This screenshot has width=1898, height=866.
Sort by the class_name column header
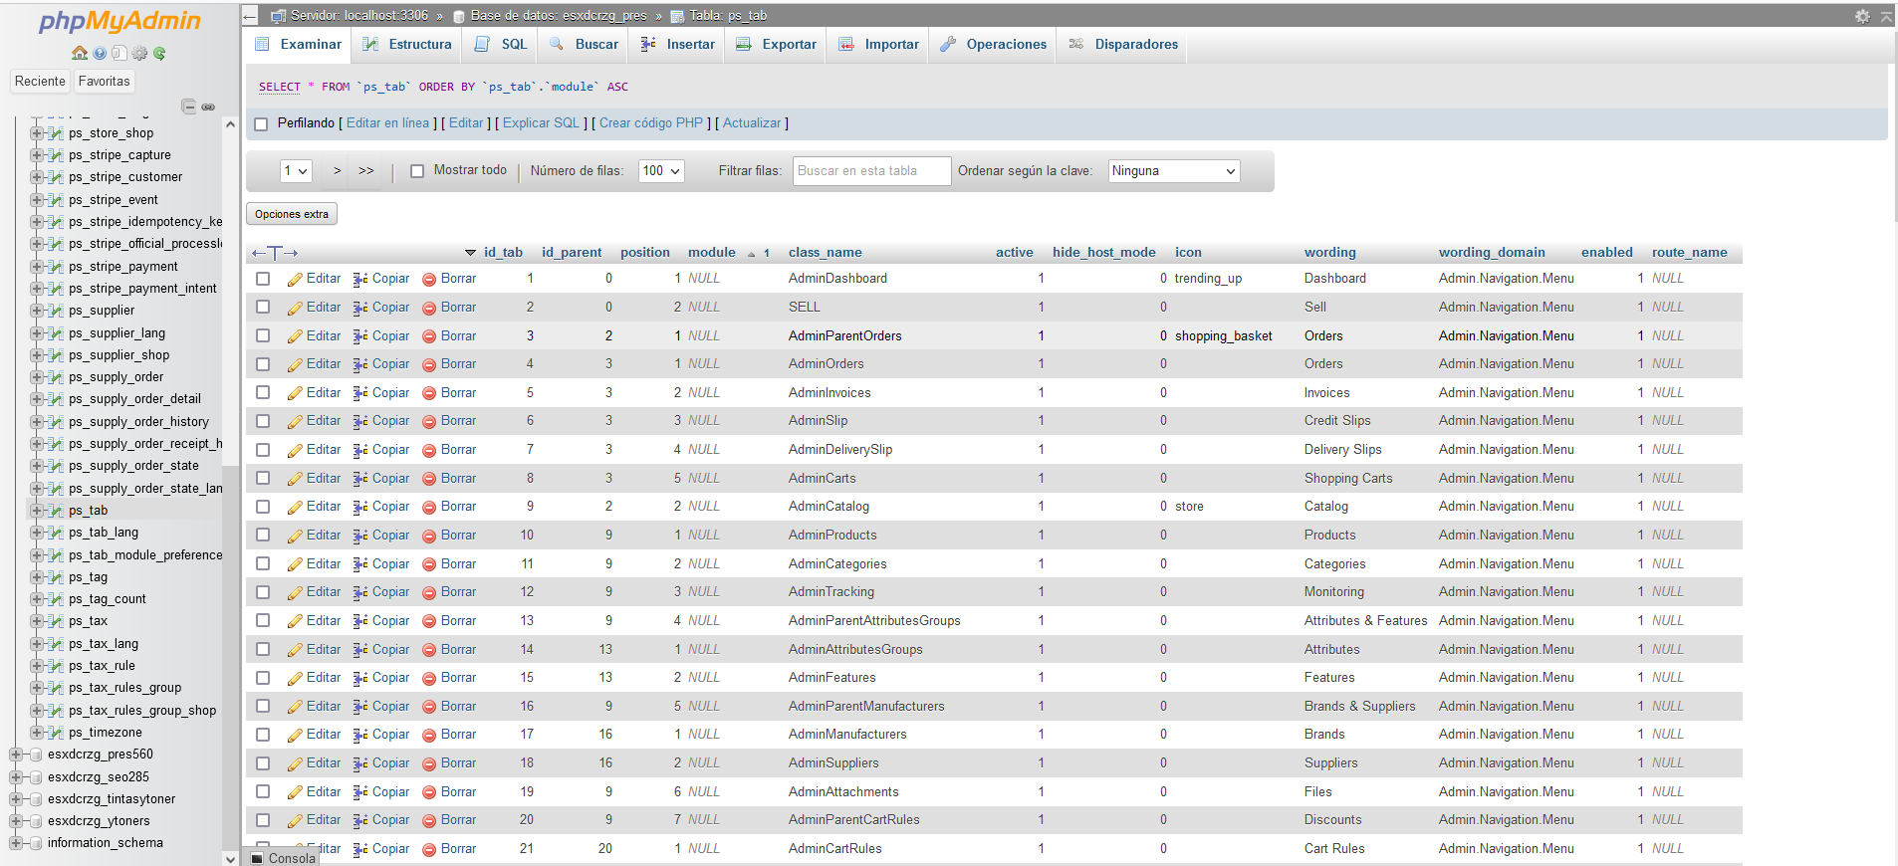826,253
